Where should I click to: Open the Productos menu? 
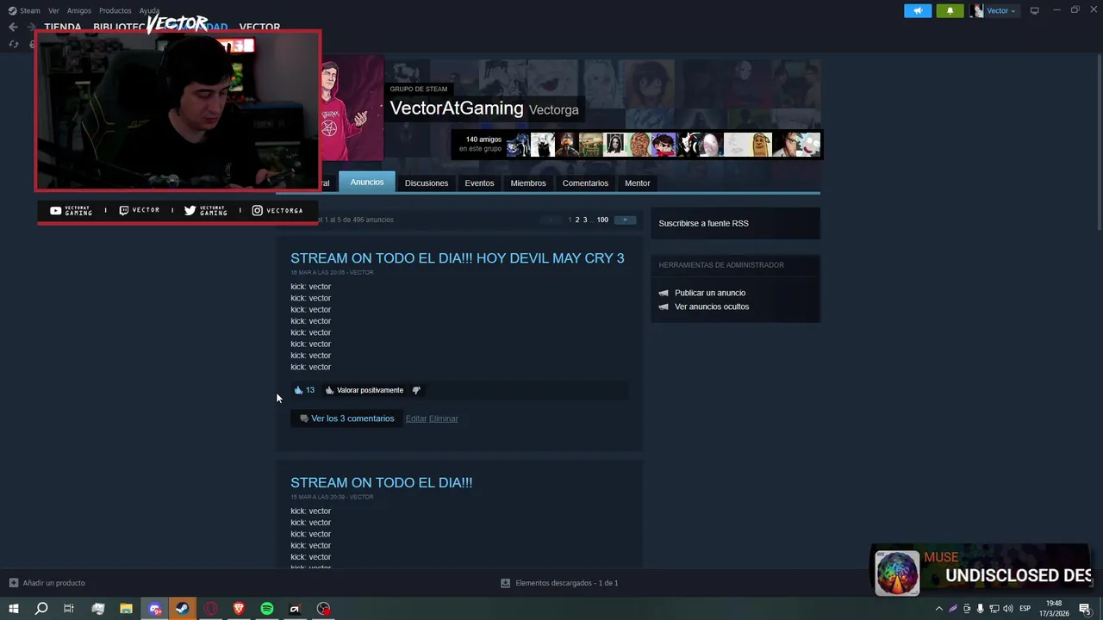coord(115,10)
